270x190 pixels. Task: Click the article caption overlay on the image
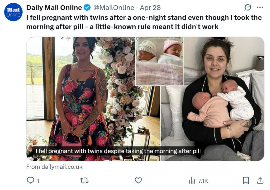[118, 151]
